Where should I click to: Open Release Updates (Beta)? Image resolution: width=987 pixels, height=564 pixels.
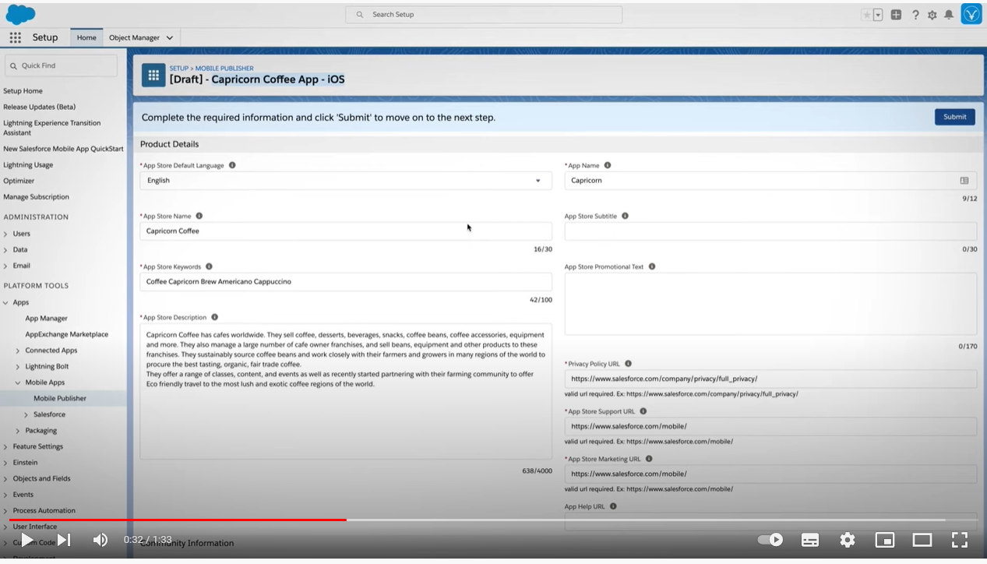(x=39, y=107)
